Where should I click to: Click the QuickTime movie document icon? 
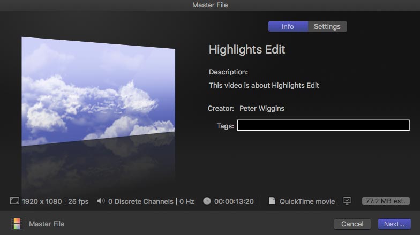pyautogui.click(x=272, y=201)
